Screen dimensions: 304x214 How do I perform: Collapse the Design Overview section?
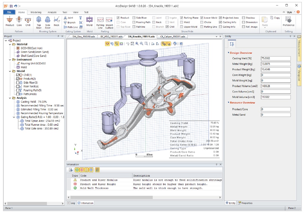228,53
